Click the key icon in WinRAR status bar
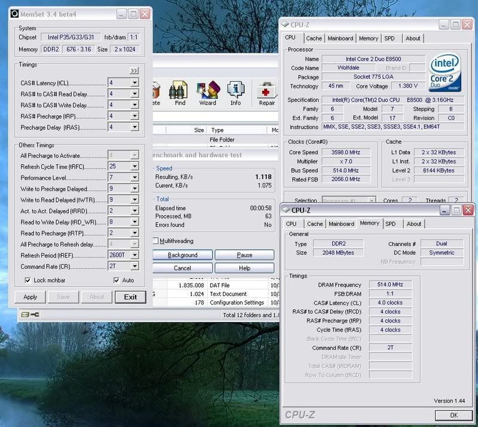 point(35,315)
